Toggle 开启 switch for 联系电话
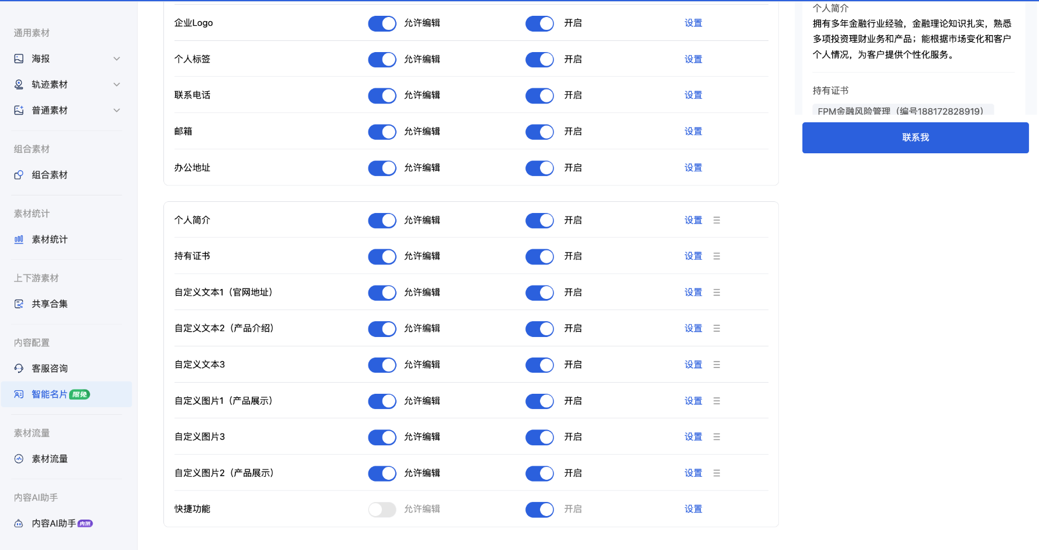Viewport: 1039px width, 550px height. coord(539,95)
